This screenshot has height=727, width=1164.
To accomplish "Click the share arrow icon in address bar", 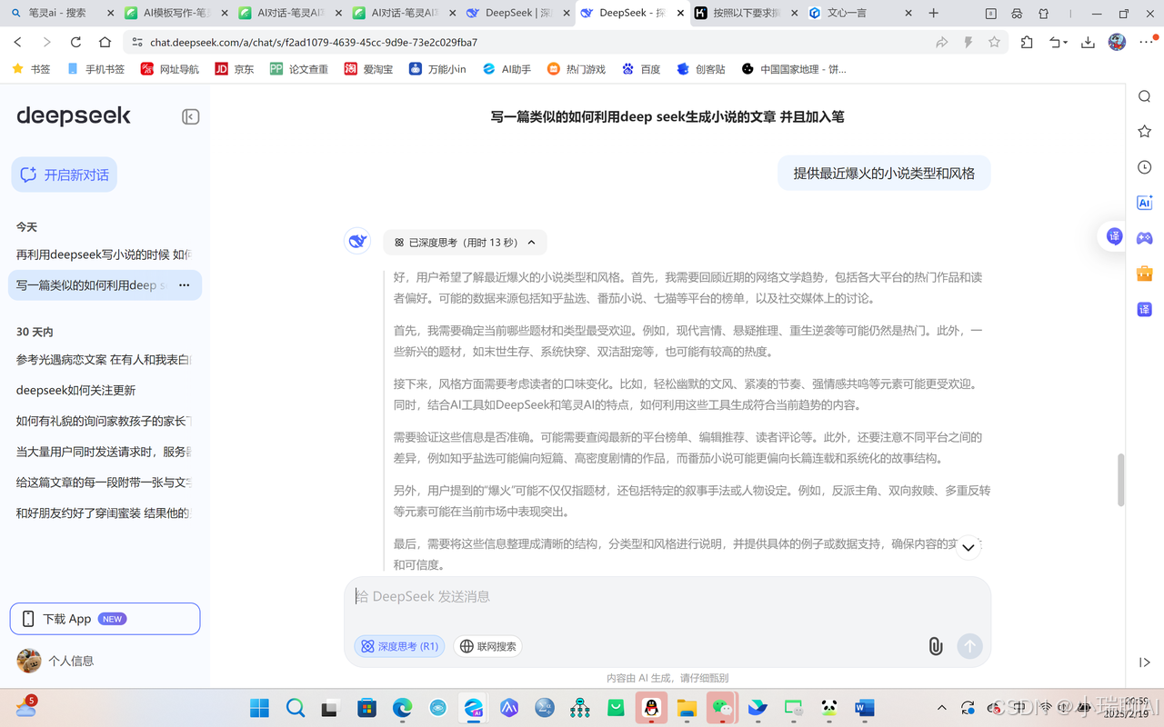I will (941, 43).
